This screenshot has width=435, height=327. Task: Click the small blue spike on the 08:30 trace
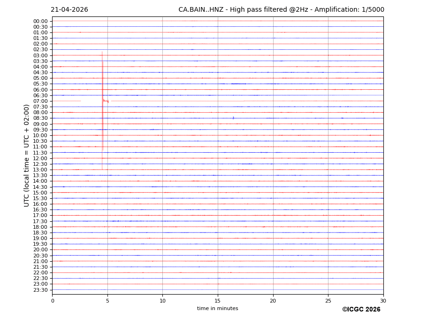click(233, 117)
